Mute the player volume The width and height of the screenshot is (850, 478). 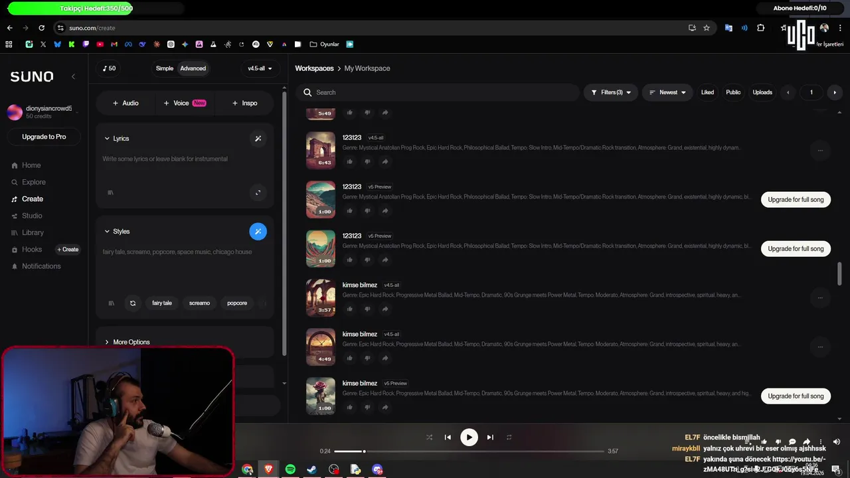837,442
